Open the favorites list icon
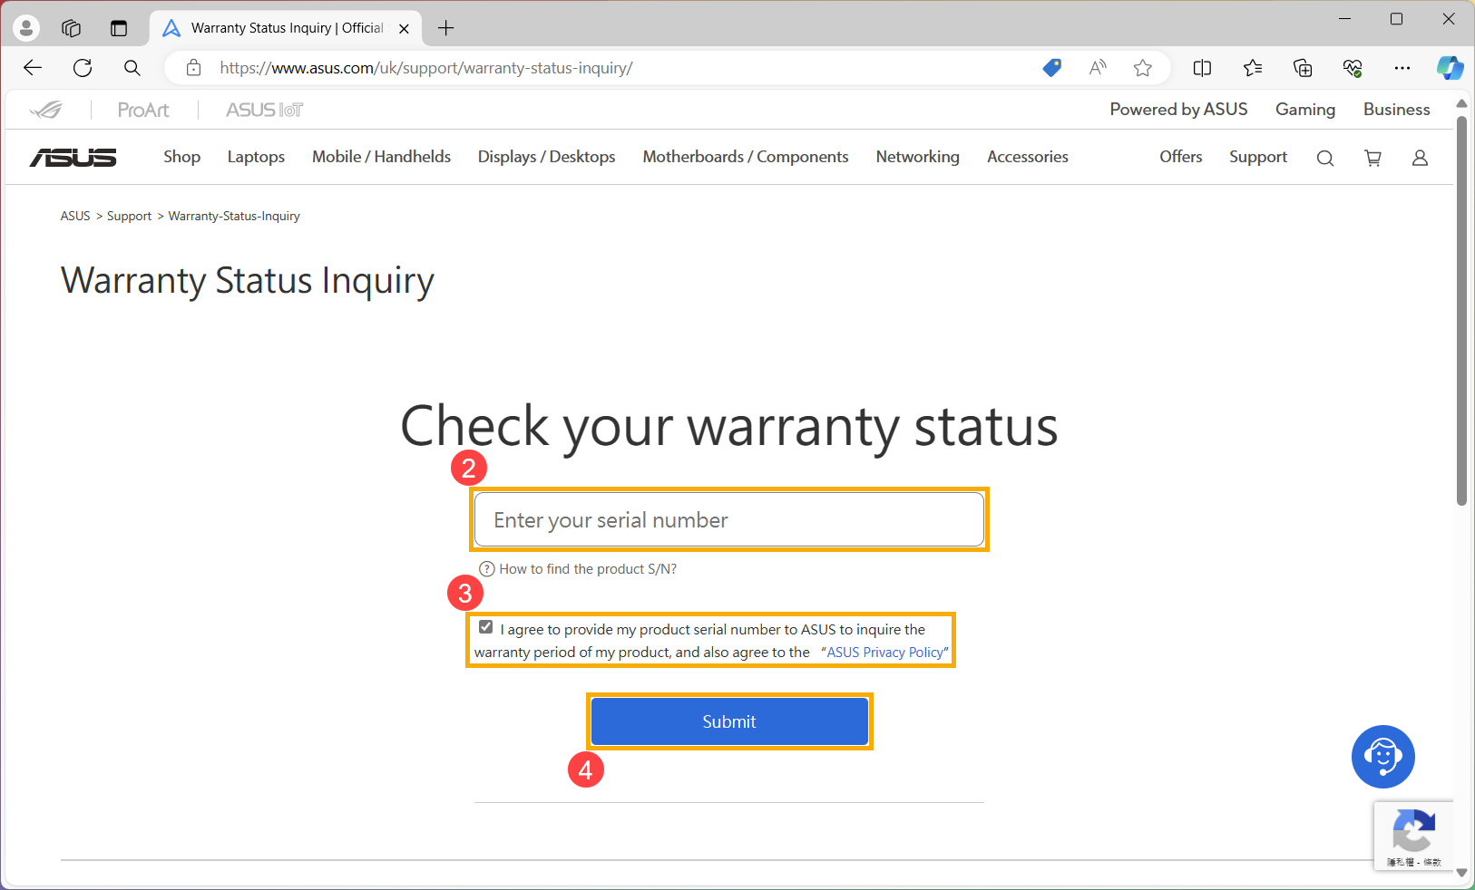This screenshot has height=890, width=1475. pos(1253,68)
